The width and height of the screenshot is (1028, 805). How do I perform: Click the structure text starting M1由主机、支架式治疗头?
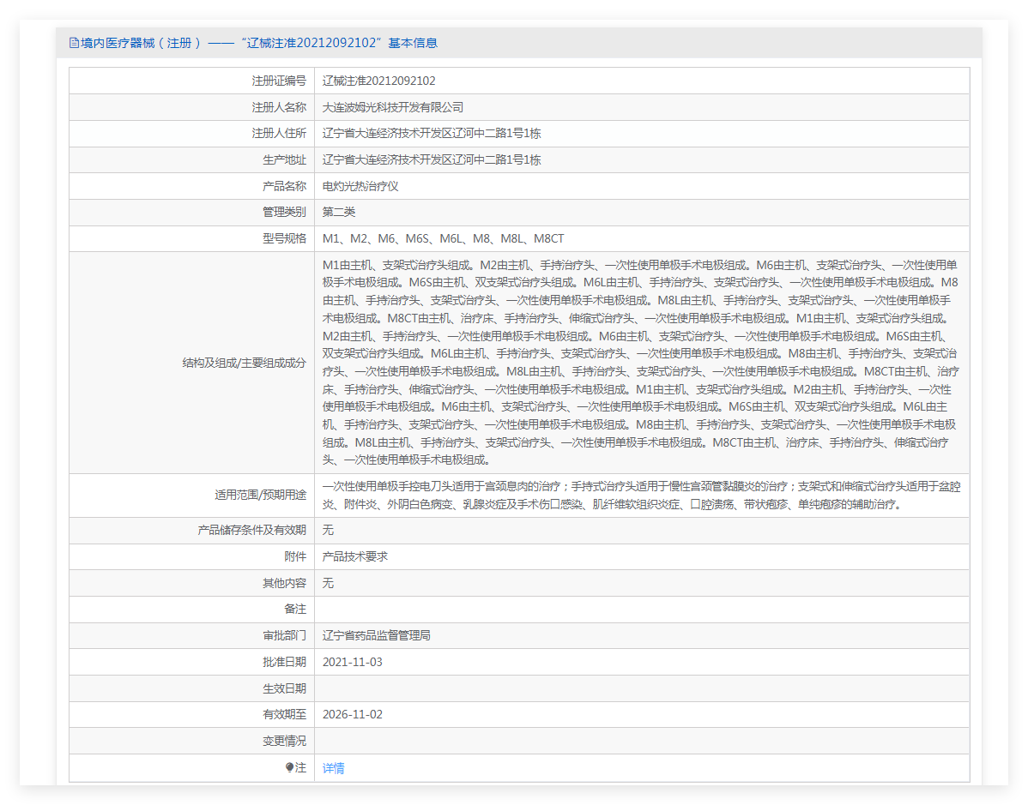pos(641,363)
